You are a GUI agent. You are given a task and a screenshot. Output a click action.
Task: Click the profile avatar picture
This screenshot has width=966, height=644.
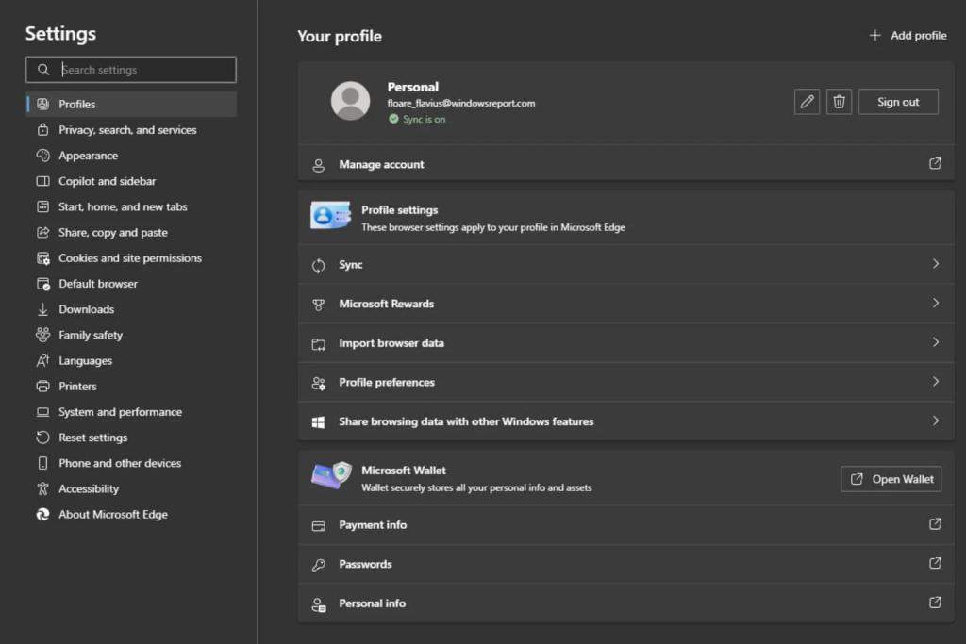(x=351, y=101)
